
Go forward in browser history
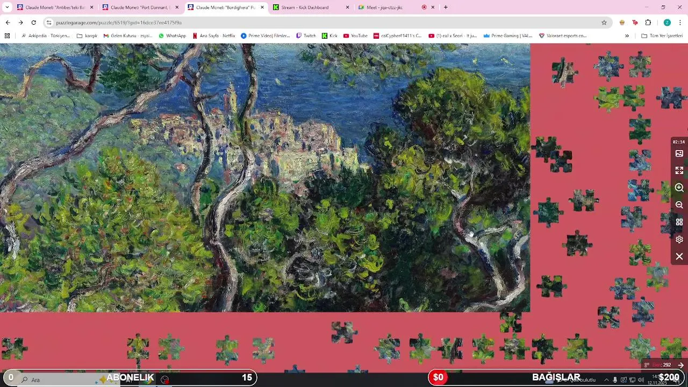pos(20,23)
